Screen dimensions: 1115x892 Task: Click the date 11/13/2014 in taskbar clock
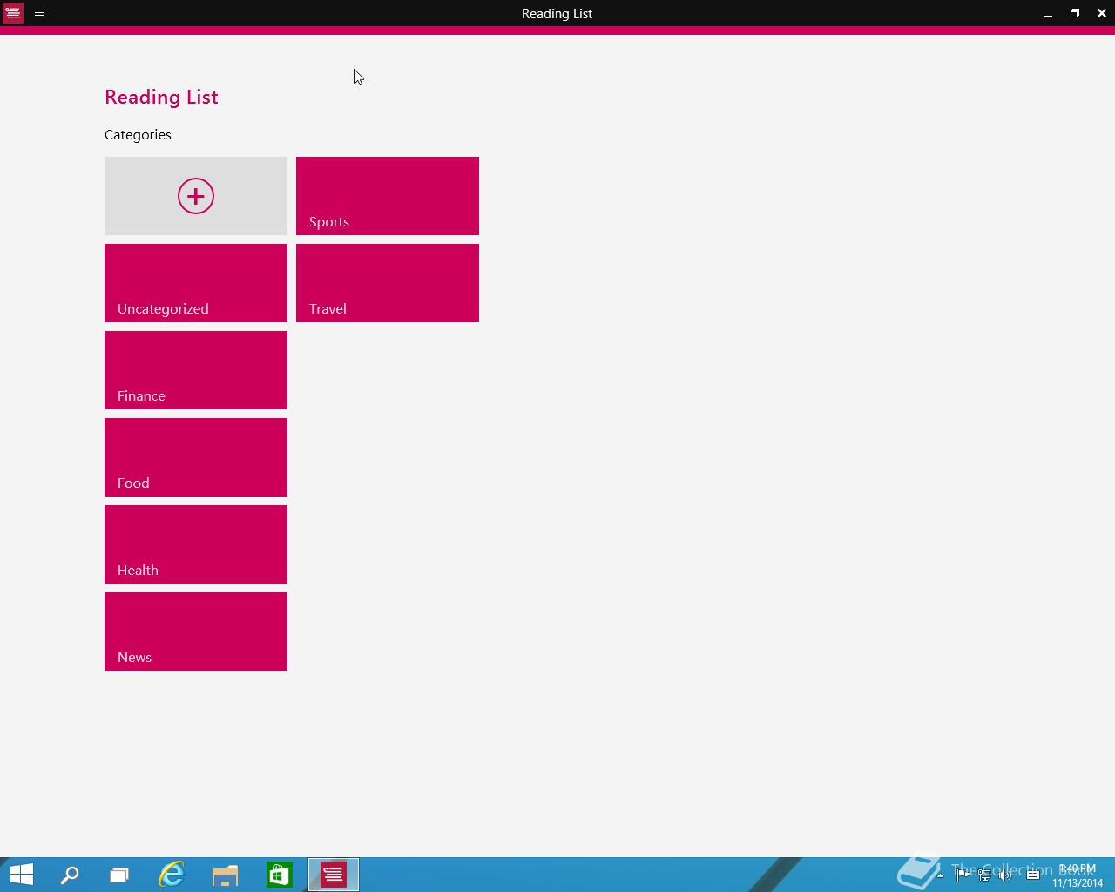tap(1078, 882)
